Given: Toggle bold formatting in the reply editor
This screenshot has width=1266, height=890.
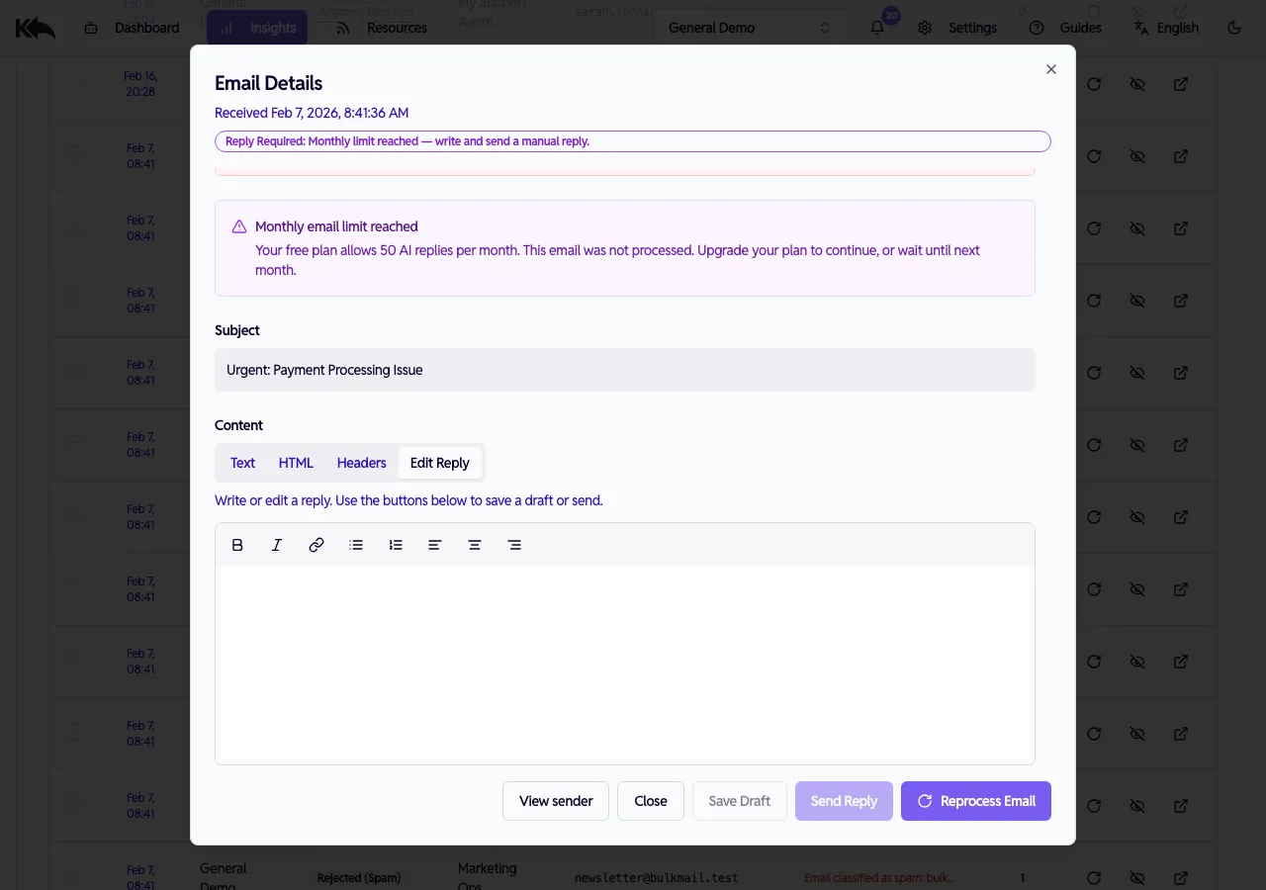Looking at the screenshot, I should pyautogui.click(x=237, y=545).
